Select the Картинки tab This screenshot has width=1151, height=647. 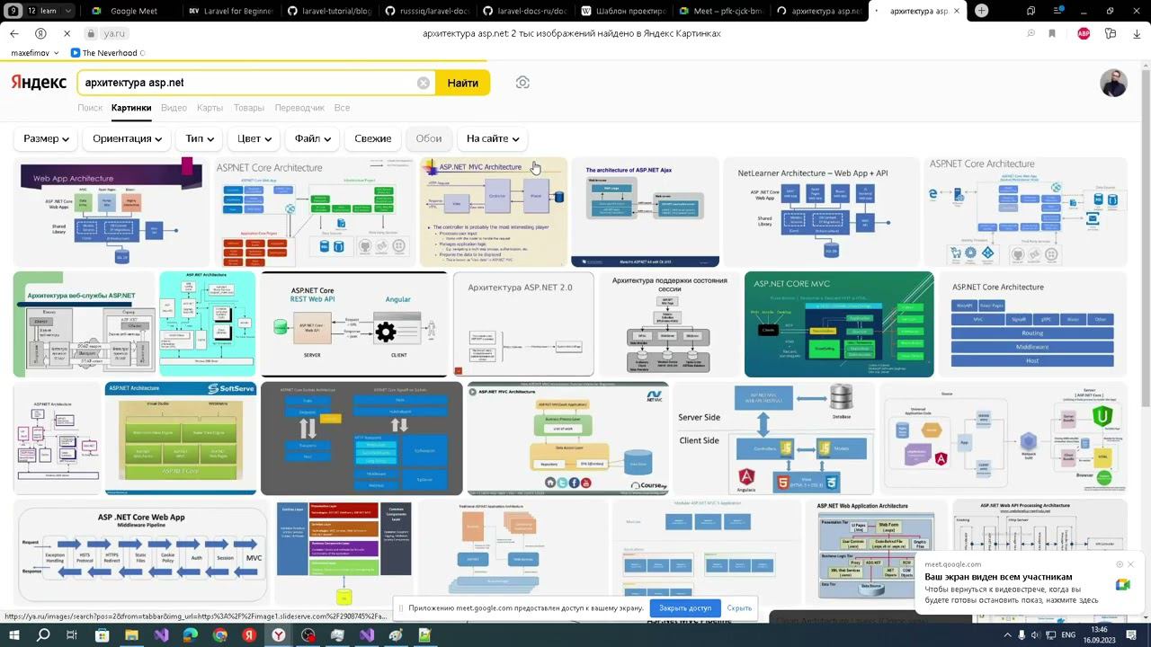coord(131,108)
